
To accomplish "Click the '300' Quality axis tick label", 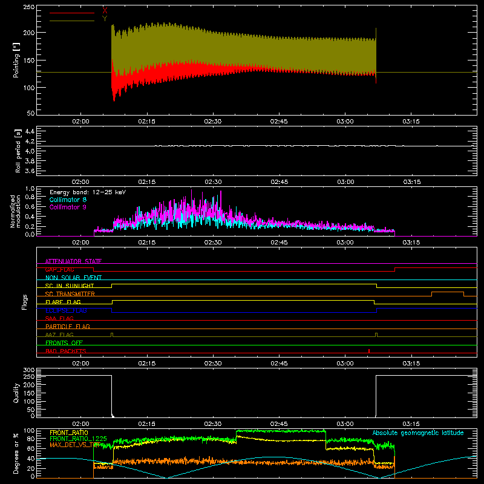I will [29, 370].
